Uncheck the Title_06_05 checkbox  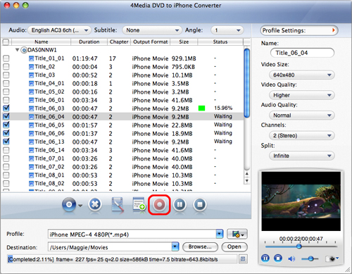click(6, 125)
